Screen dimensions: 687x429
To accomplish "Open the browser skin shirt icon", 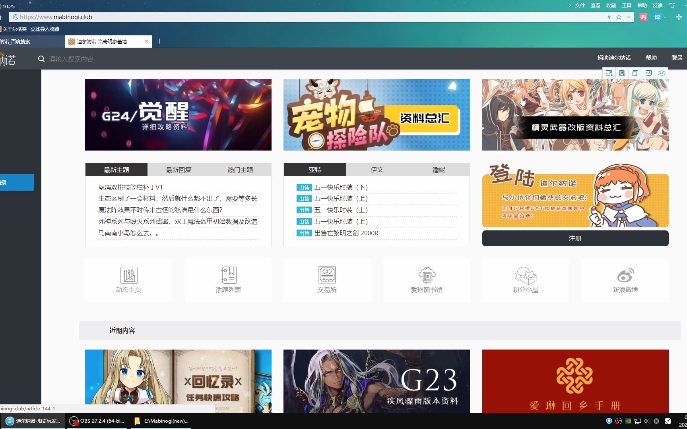I will click(x=672, y=6).
